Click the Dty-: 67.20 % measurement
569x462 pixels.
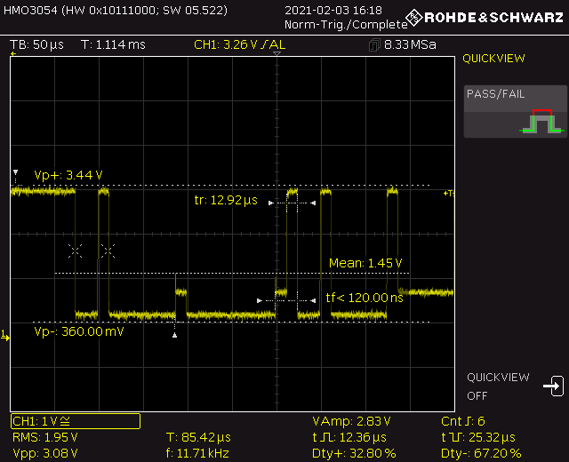tap(481, 453)
